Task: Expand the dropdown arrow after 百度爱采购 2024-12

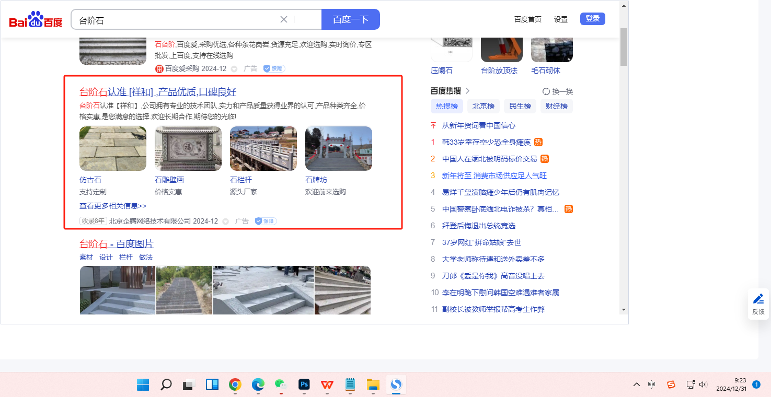Action: tap(234, 69)
